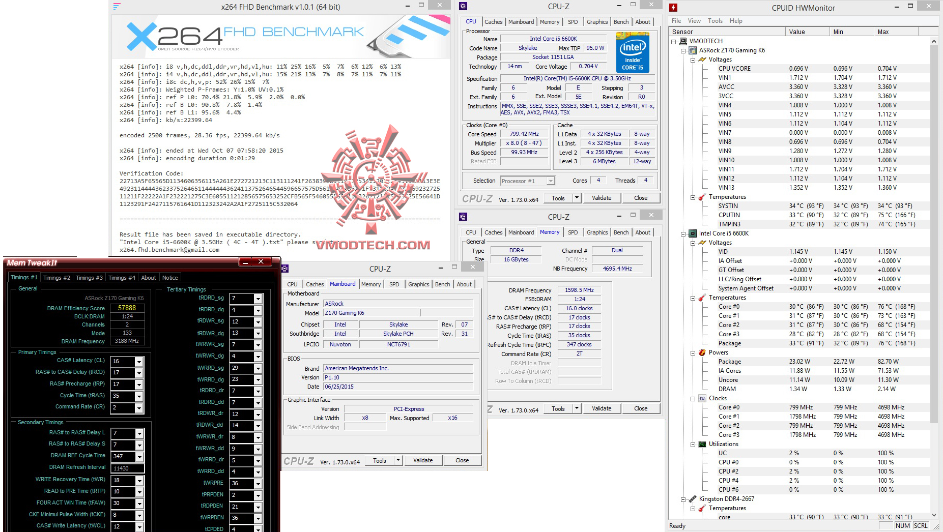943x532 pixels.
Task: Open Tools dropdown arrow in CPU-Z CPU window
Action: coord(577,198)
